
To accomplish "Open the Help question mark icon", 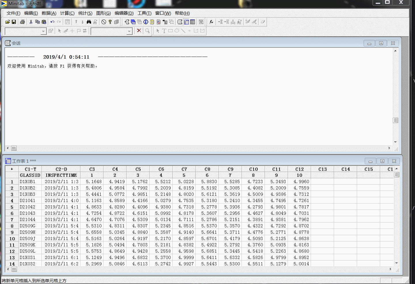I will (x=110, y=22).
